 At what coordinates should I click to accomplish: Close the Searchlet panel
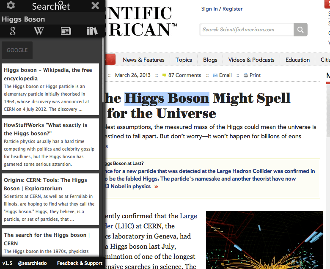[95, 6]
